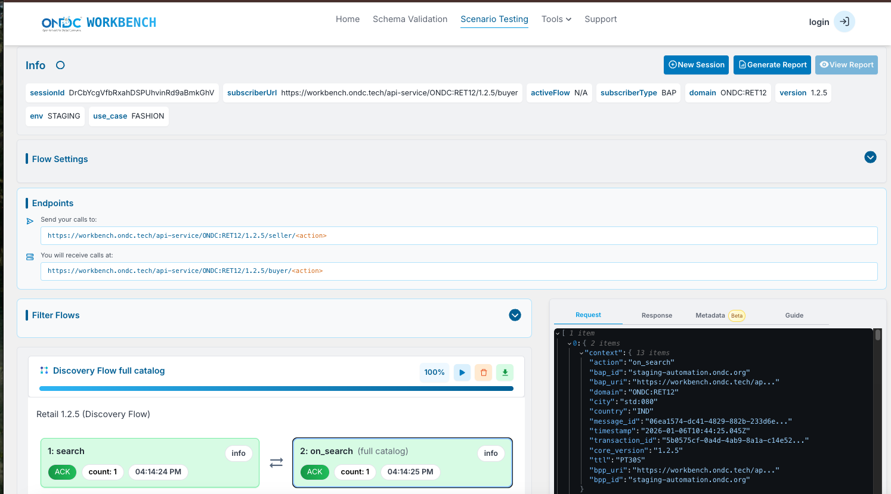Click the login arrow icon

[844, 21]
